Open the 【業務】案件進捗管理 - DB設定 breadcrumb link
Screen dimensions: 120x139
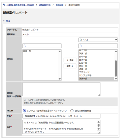click(x=20, y=5)
